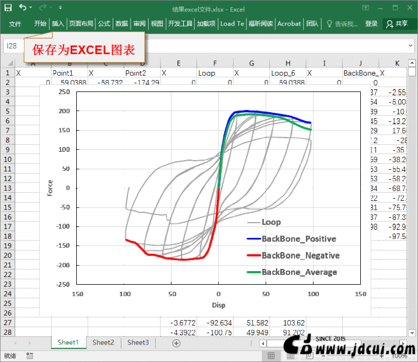The height and width of the screenshot is (362, 418).
Task: Click the Save icon in title bar
Action: pyautogui.click(x=8, y=8)
